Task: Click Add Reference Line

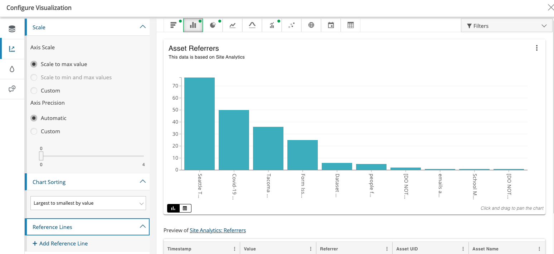Action: click(60, 244)
